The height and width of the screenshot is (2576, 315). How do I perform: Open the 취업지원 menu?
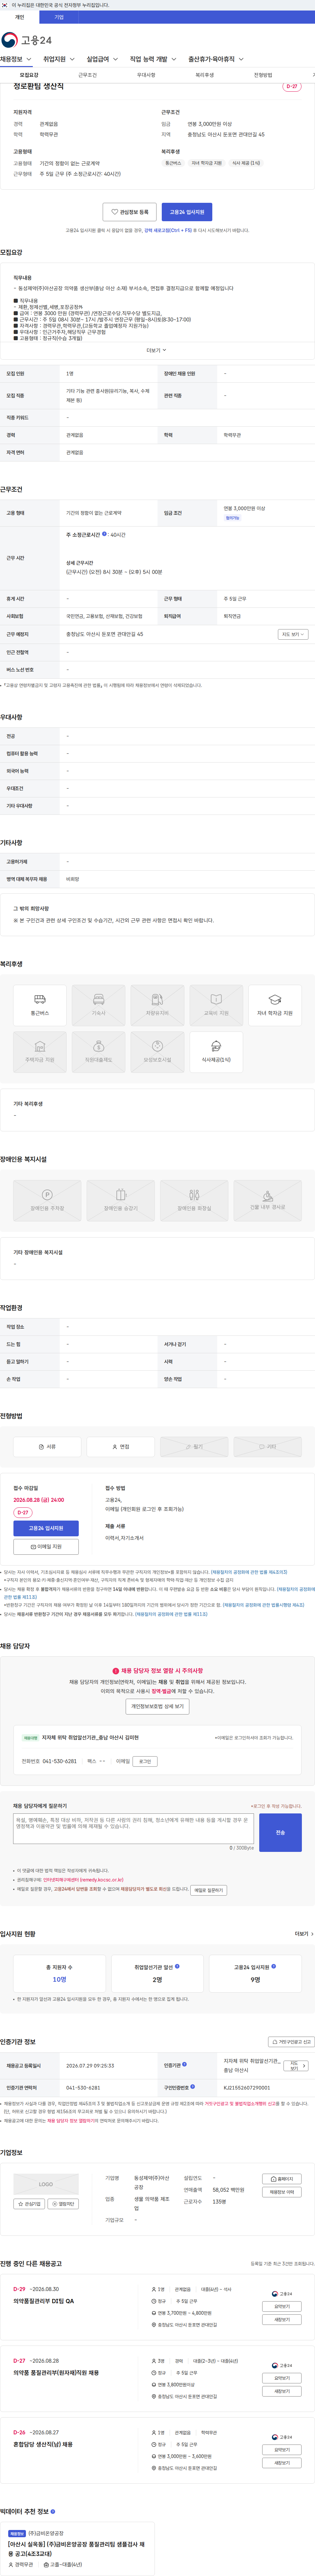59,59
